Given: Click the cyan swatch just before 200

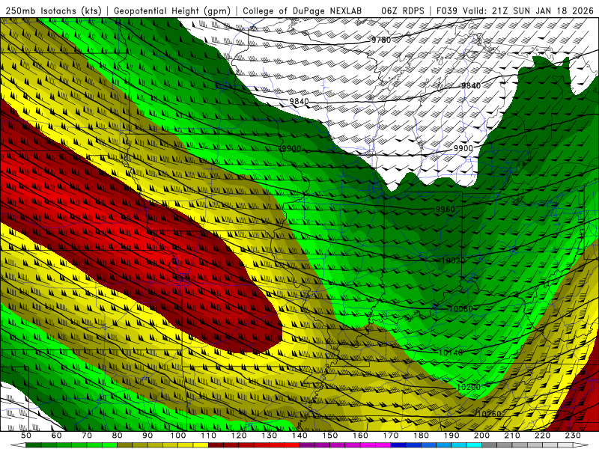Looking at the screenshot, I should point(474,445).
